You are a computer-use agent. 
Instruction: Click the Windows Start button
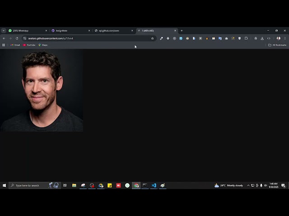(x=4, y=185)
